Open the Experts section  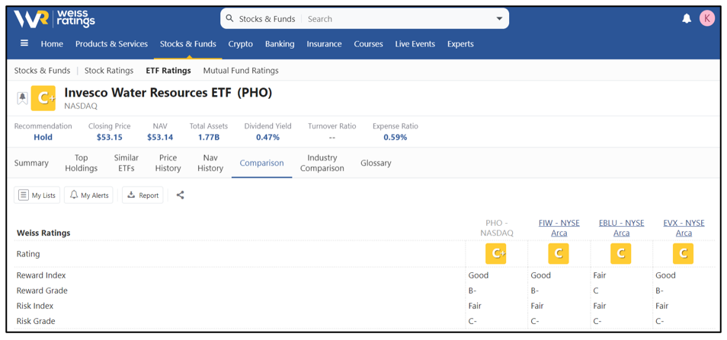(460, 44)
